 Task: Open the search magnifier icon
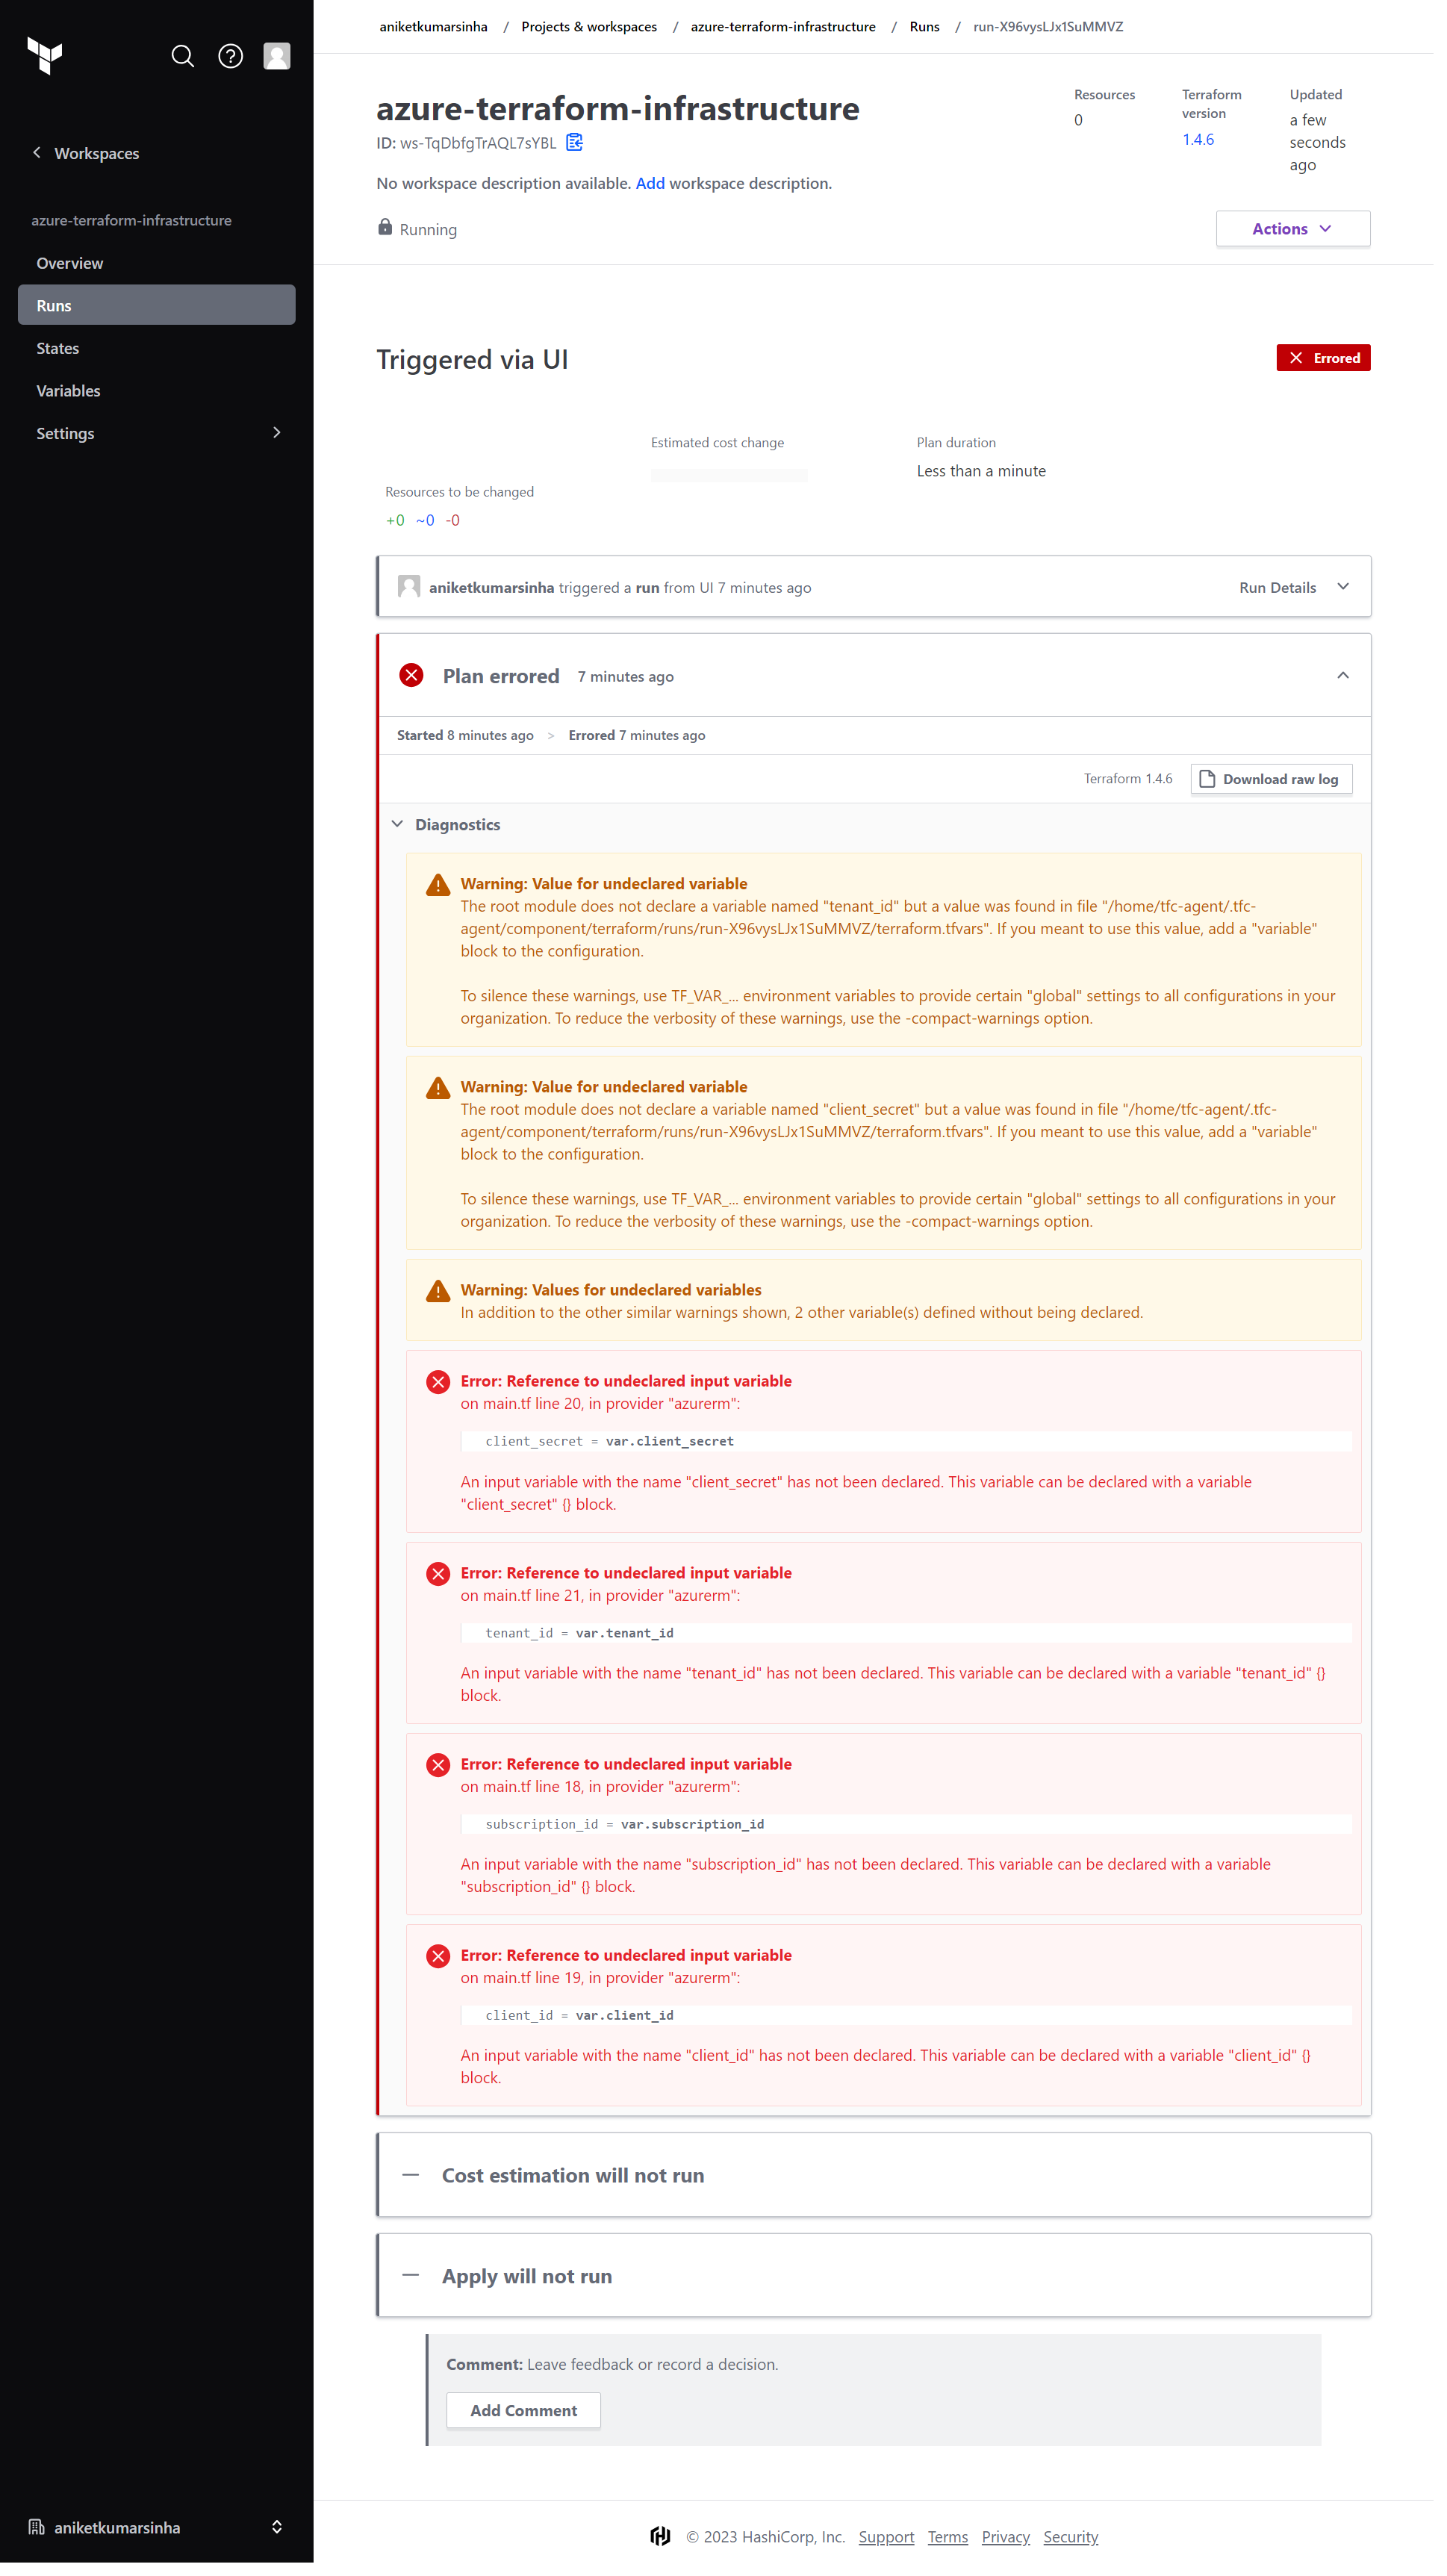pyautogui.click(x=183, y=56)
